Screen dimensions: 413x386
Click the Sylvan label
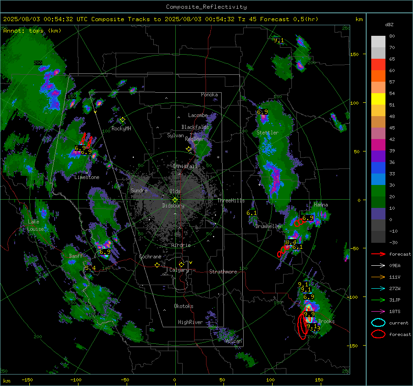coord(175,135)
